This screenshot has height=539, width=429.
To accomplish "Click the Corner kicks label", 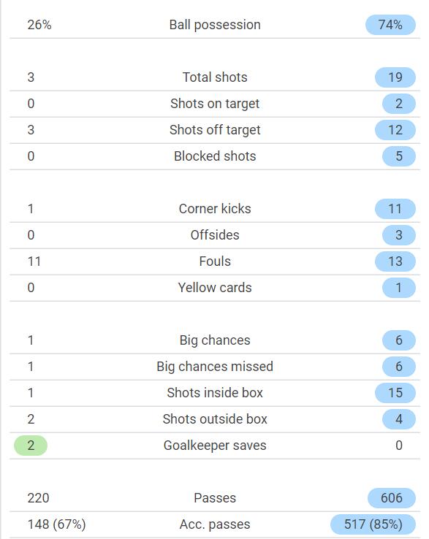I will click(215, 209).
